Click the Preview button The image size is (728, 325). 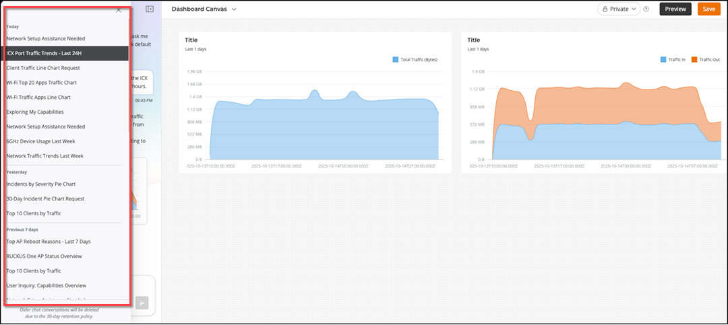[x=675, y=9]
